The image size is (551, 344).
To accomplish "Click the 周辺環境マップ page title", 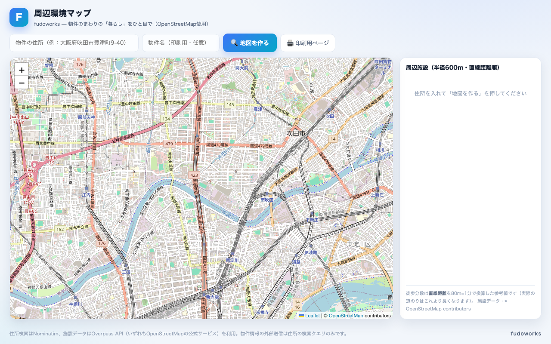I will click(62, 13).
